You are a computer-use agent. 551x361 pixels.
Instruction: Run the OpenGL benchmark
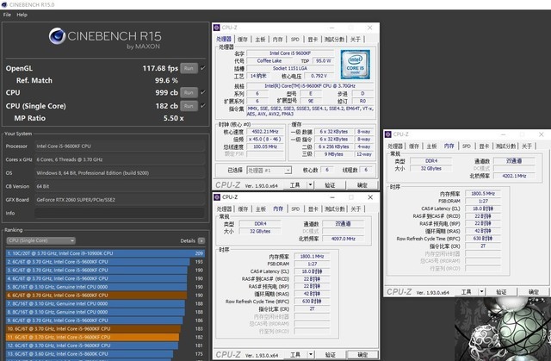pos(189,68)
